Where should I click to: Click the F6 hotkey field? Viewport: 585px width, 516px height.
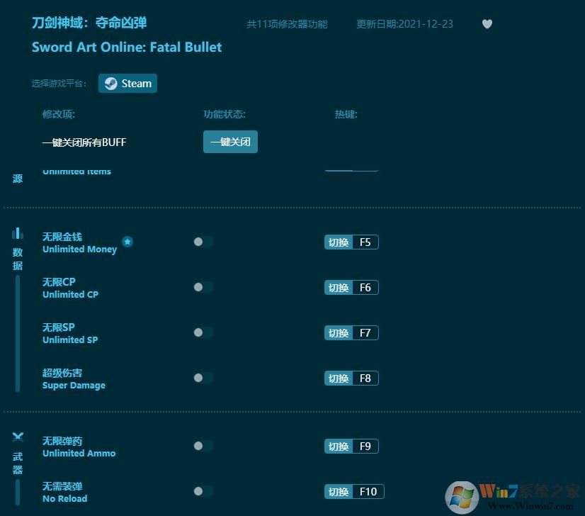[x=365, y=288]
